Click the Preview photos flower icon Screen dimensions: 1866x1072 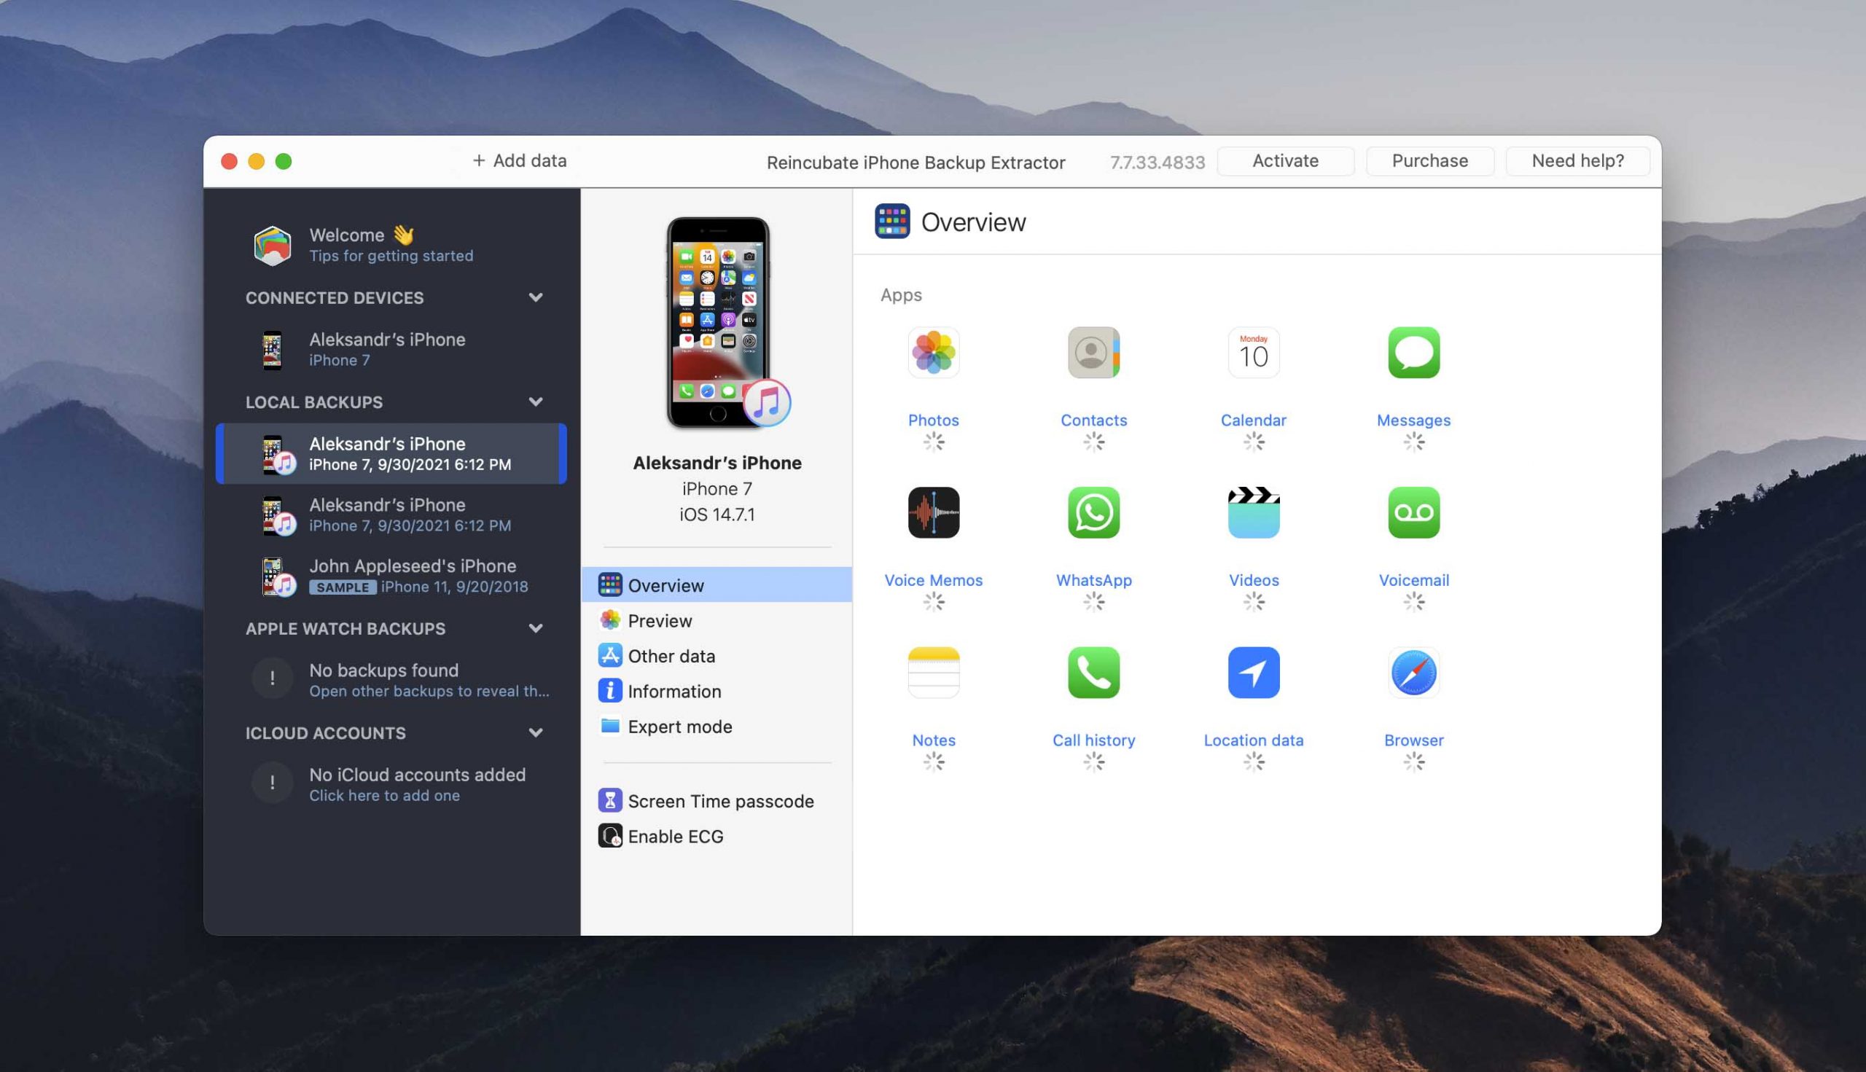tap(609, 620)
